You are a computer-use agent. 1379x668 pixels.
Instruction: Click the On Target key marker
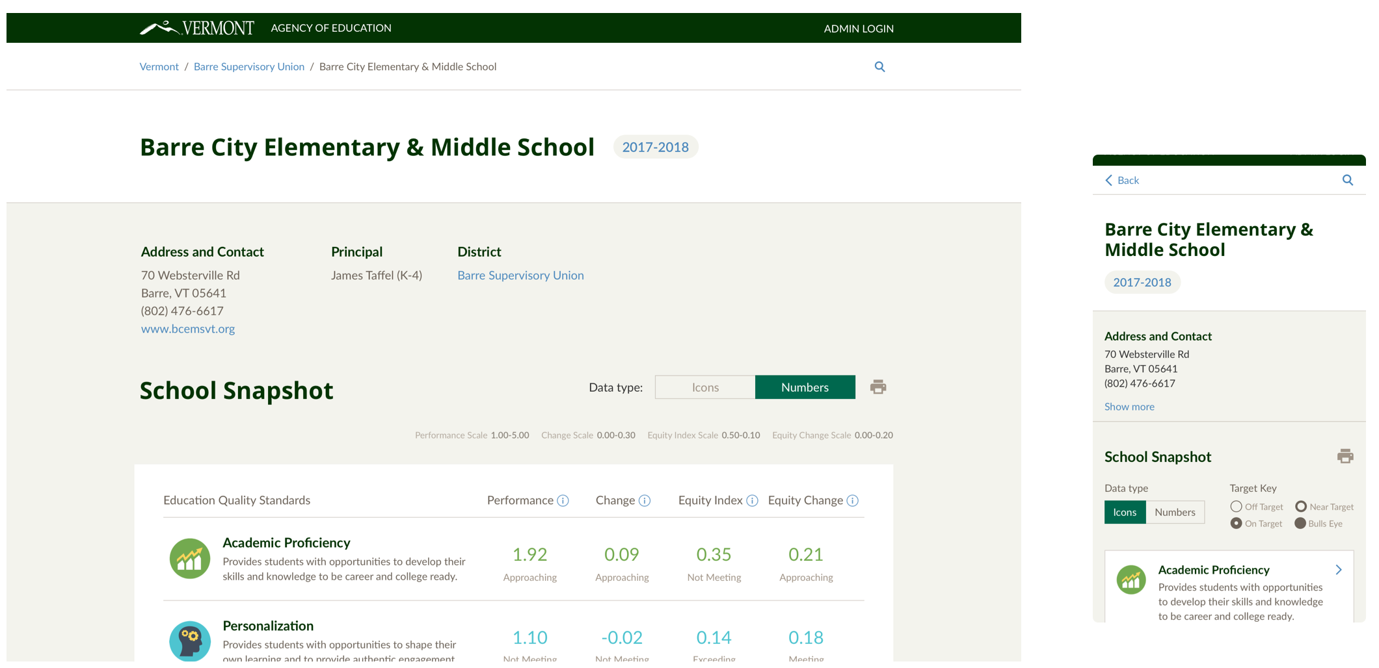(1236, 523)
